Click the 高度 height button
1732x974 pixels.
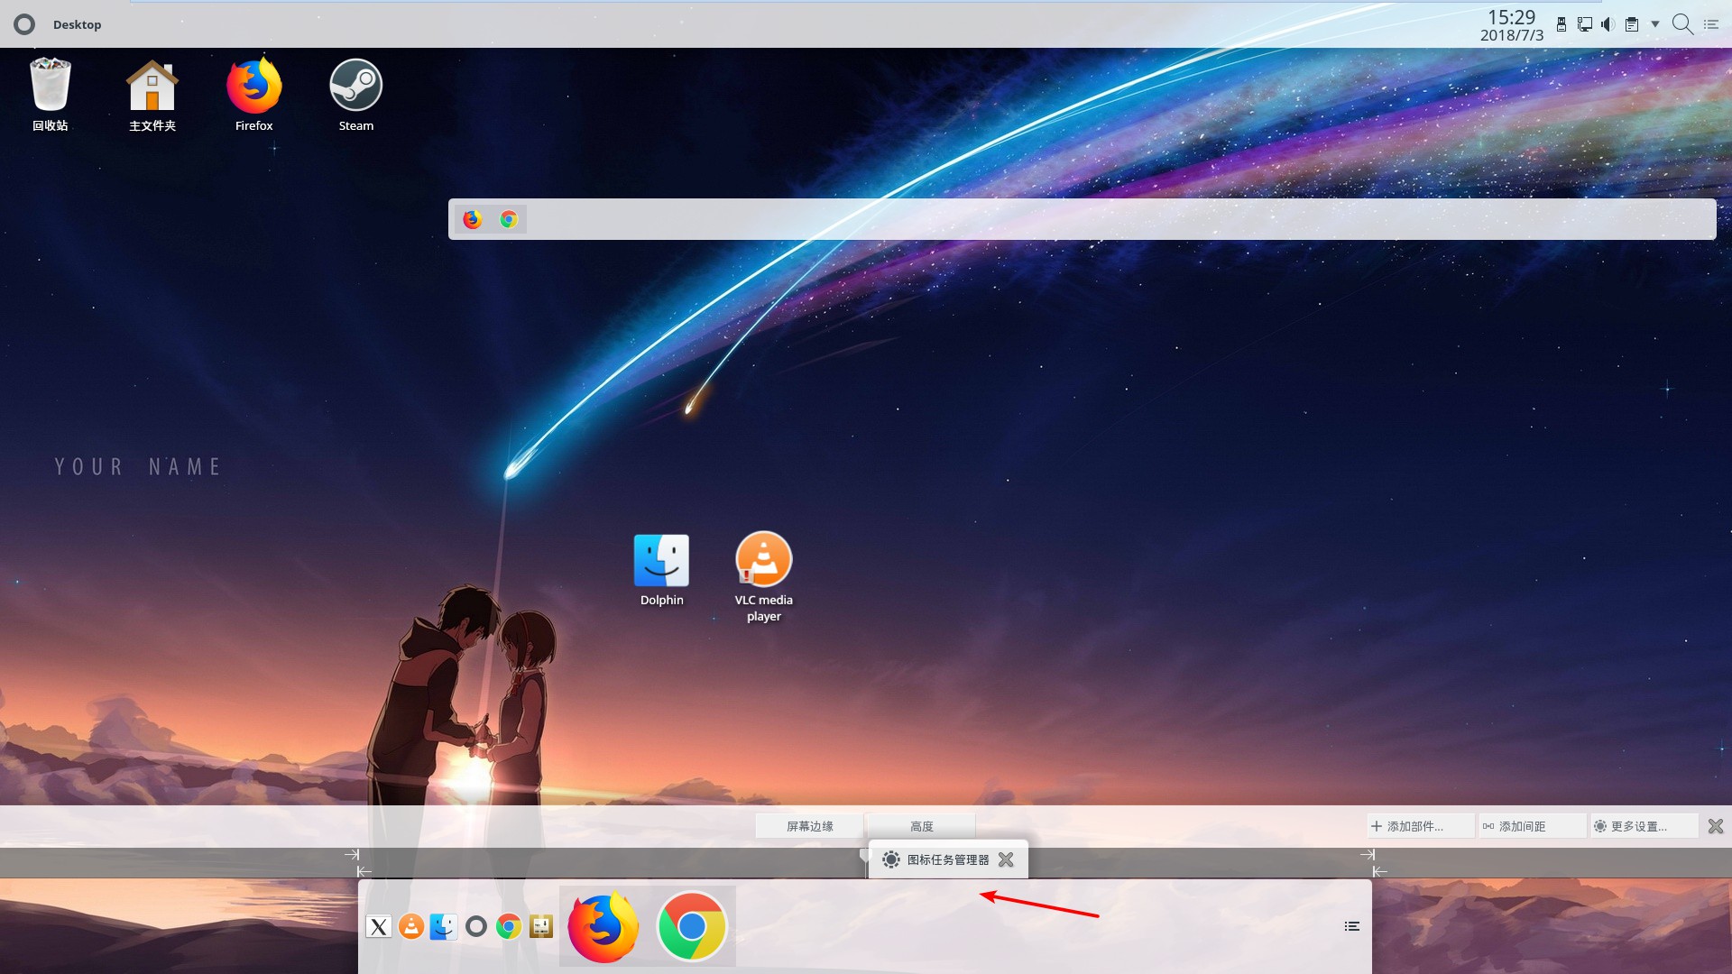(921, 826)
